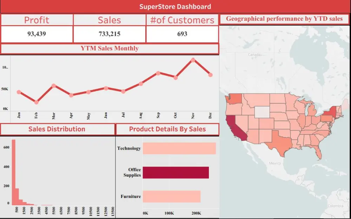Screen dimensions: 351x219
Task: Click the Furniture sales bar
Action: pos(172,197)
